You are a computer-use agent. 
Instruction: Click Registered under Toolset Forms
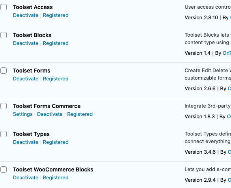[x=56, y=79]
